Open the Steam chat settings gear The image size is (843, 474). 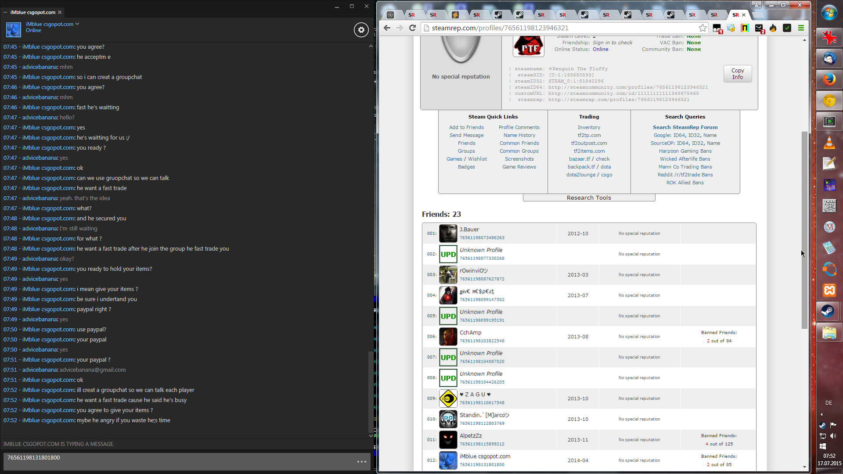tap(361, 30)
